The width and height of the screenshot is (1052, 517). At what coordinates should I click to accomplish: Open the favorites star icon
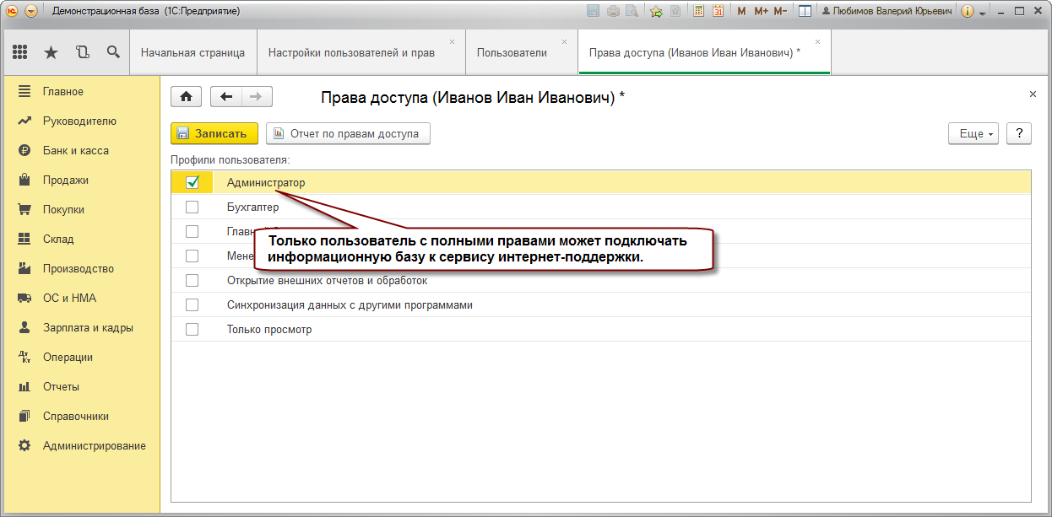click(x=51, y=52)
